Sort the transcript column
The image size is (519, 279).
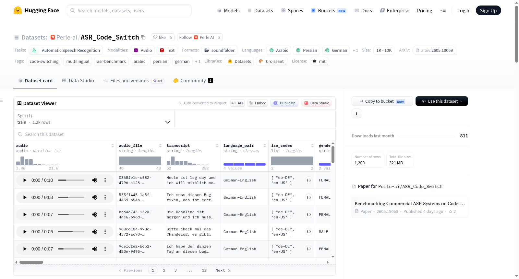tap(217, 145)
